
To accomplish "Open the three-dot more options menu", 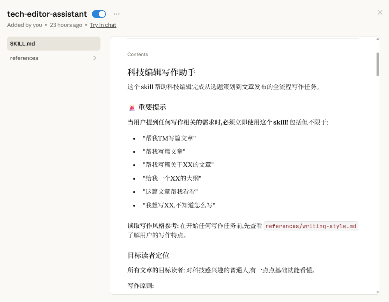I will 117,14.
